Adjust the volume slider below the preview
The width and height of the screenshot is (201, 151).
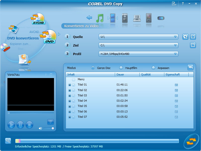coord(48,129)
